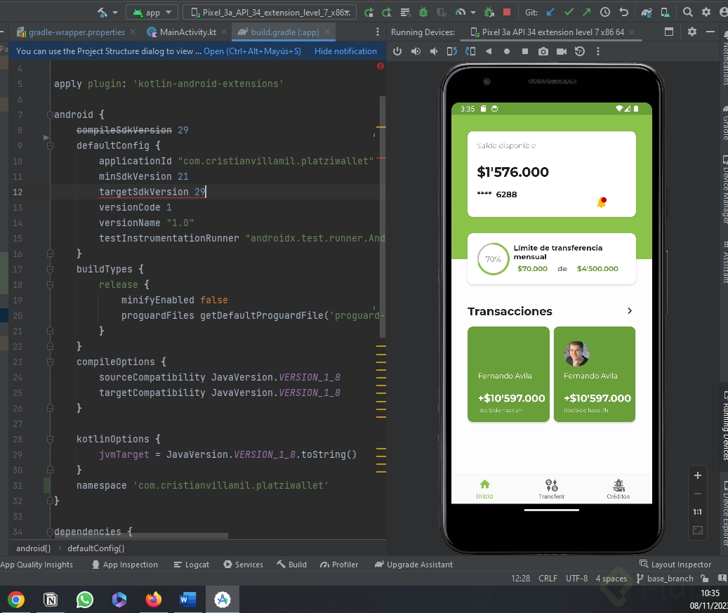
Task: Take an emulator screenshot with the camera icon
Action: (543, 51)
